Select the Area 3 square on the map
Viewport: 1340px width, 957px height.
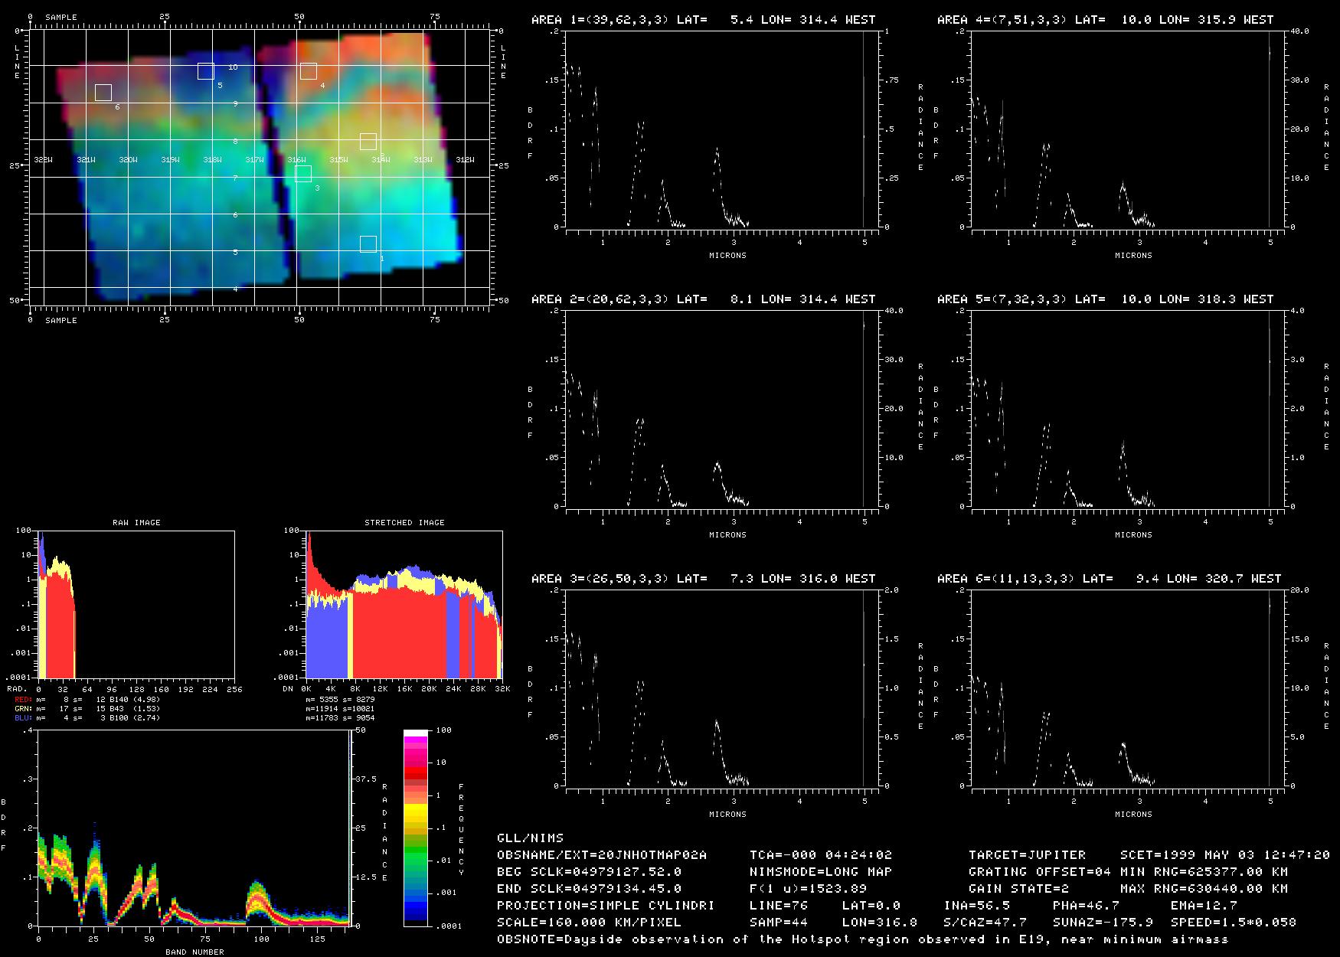[303, 174]
